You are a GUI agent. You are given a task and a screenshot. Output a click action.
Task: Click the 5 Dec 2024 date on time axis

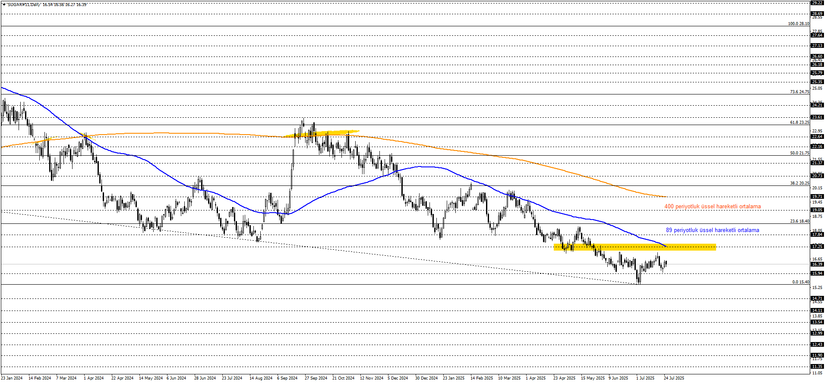click(398, 378)
